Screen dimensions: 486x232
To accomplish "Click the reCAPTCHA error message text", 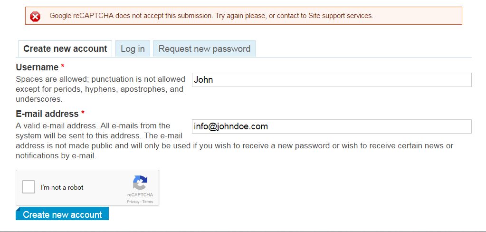I will [211, 16].
